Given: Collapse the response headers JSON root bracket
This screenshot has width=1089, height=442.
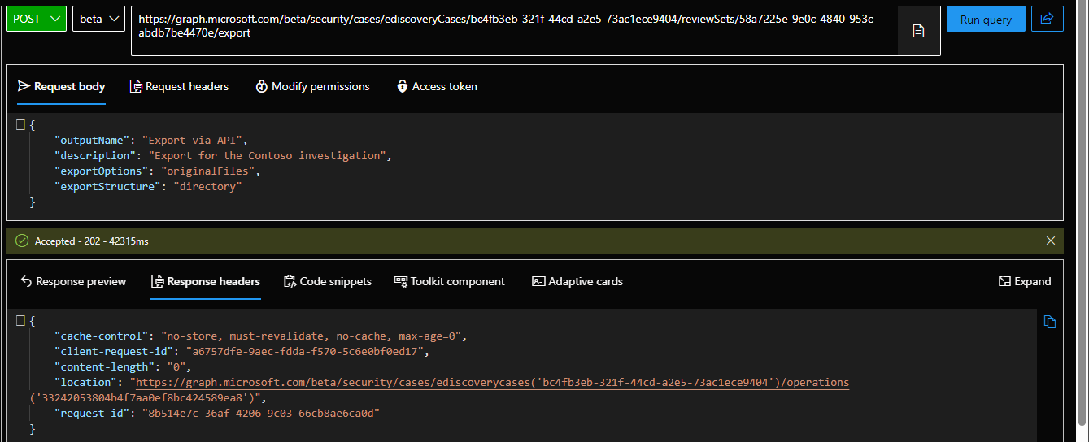Looking at the screenshot, I should (x=20, y=320).
